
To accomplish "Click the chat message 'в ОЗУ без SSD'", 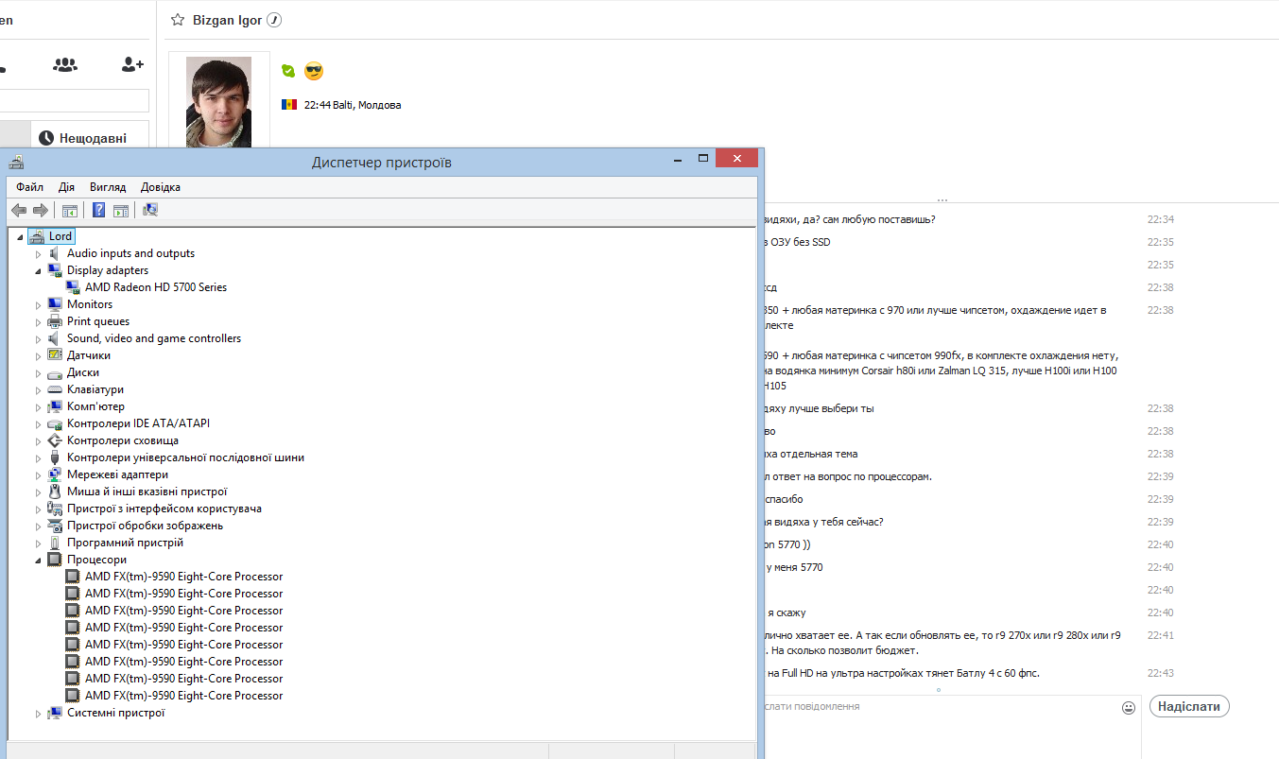I will pos(798,242).
